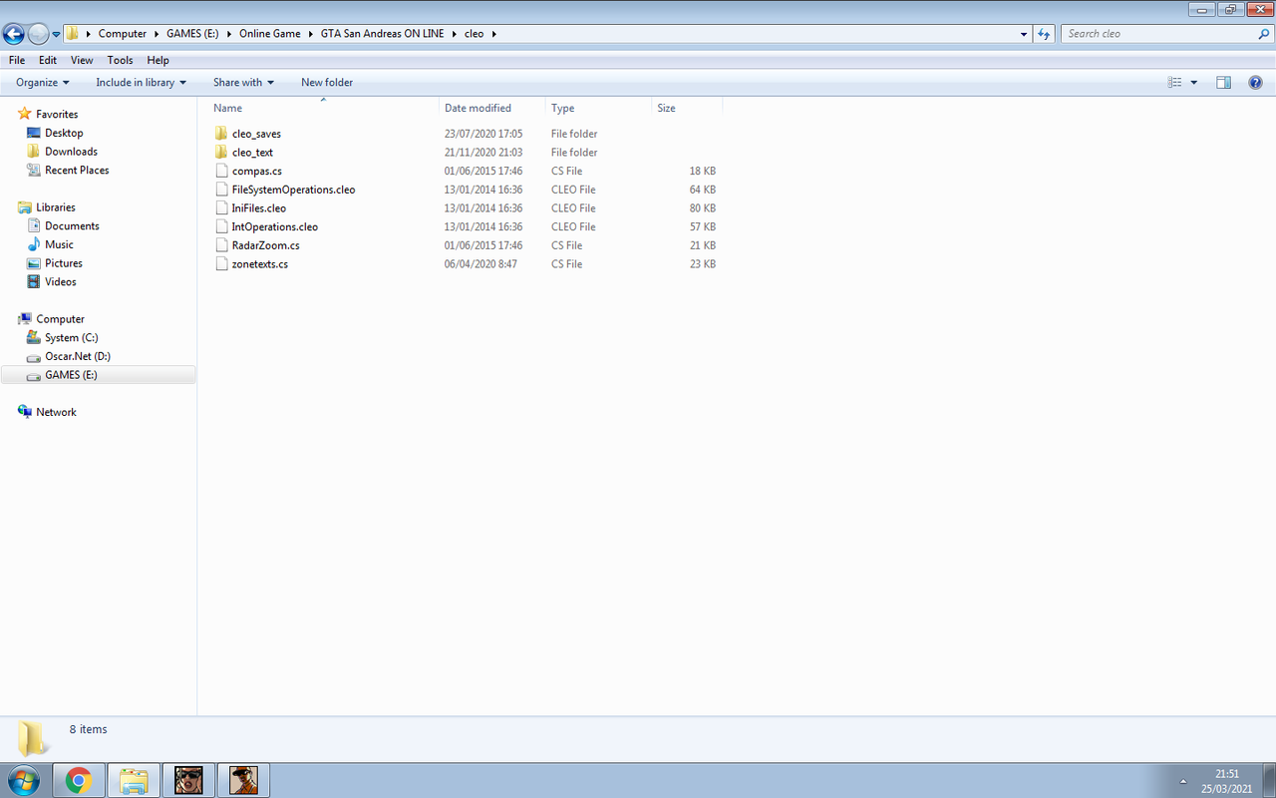Open the File menu
The width and height of the screenshot is (1276, 798).
(17, 60)
